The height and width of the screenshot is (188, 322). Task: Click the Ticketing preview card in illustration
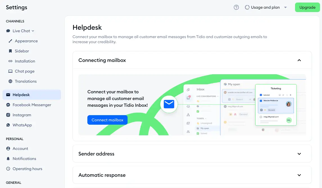[x=276, y=105]
